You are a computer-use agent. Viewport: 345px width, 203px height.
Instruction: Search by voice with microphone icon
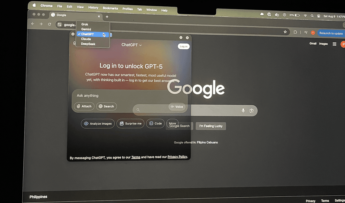coord(243,110)
